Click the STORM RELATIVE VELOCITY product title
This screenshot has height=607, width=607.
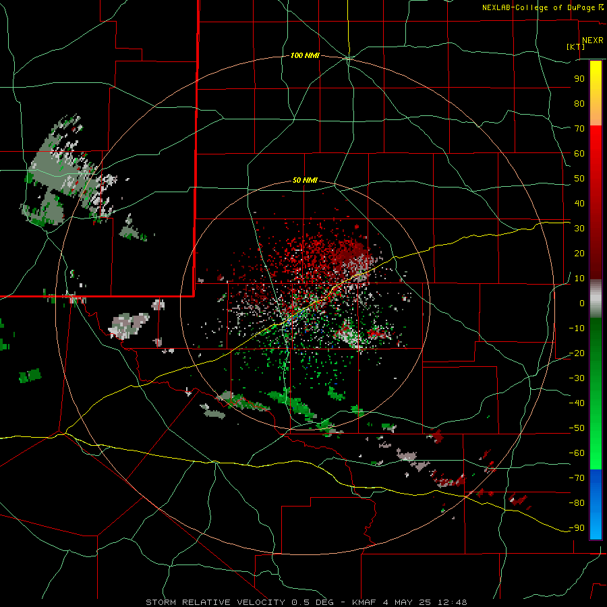[215, 602]
